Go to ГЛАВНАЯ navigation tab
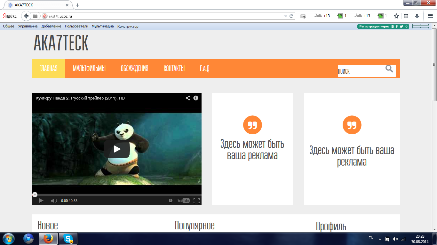Image resolution: width=437 pixels, height=245 pixels. [x=49, y=69]
